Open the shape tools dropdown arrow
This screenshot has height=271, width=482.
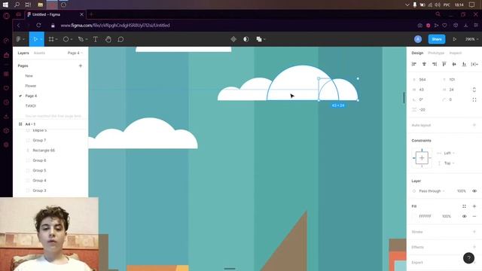(x=72, y=39)
